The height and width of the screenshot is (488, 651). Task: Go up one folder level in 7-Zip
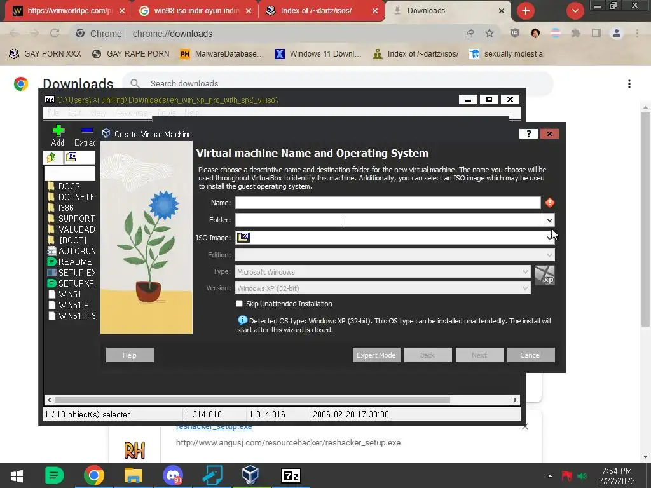point(51,158)
